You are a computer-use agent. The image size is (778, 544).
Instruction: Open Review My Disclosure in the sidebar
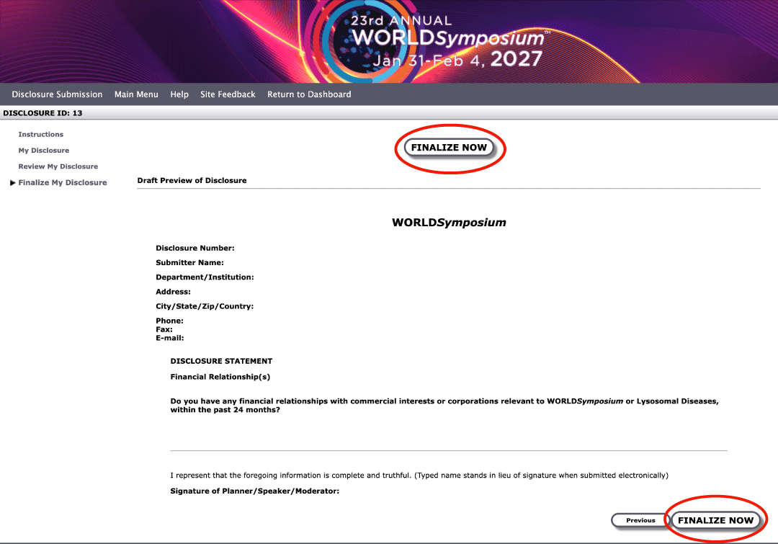coord(58,166)
